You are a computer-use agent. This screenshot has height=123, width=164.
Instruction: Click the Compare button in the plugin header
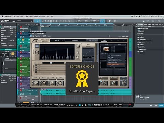coord(38,37)
